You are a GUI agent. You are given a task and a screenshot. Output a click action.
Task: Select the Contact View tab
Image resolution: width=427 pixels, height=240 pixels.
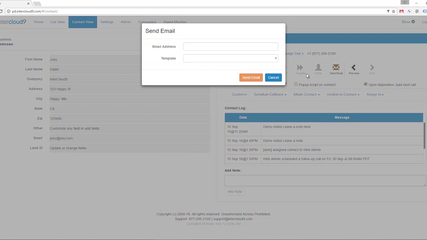pos(83,22)
